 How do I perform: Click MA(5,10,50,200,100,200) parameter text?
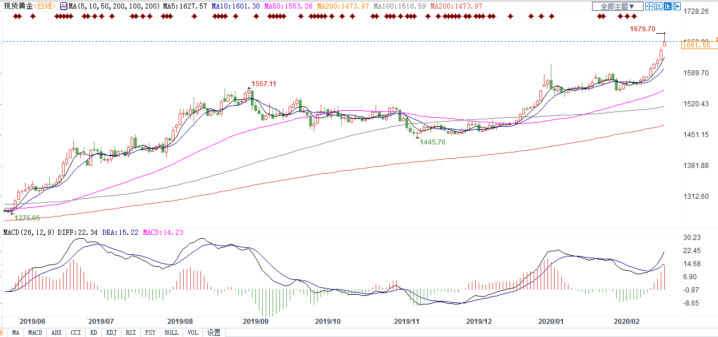click(114, 6)
